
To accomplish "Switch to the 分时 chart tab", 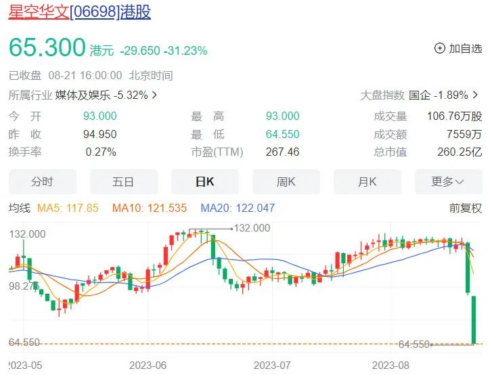I will click(43, 181).
